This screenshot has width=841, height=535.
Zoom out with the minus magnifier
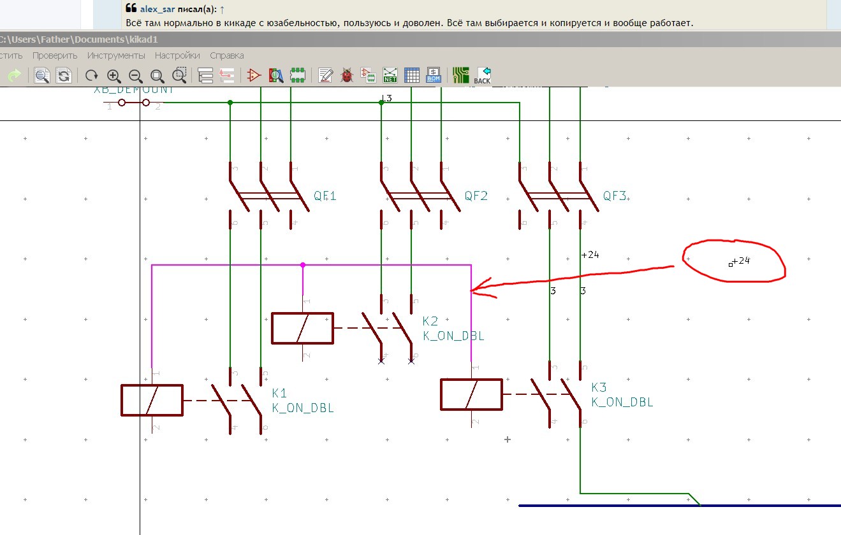click(136, 76)
